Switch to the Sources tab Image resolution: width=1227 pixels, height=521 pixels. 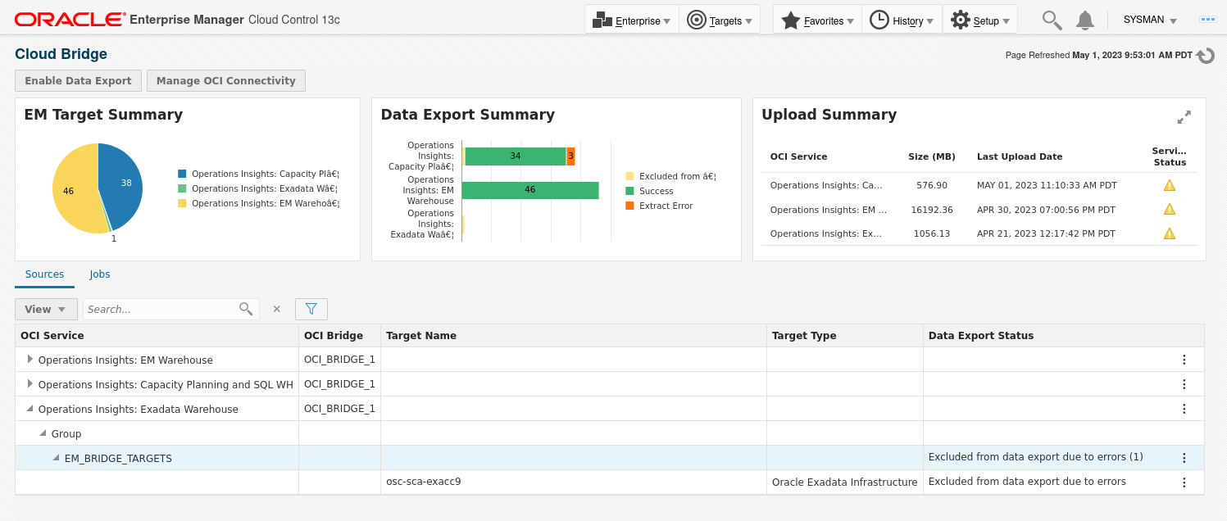(44, 274)
